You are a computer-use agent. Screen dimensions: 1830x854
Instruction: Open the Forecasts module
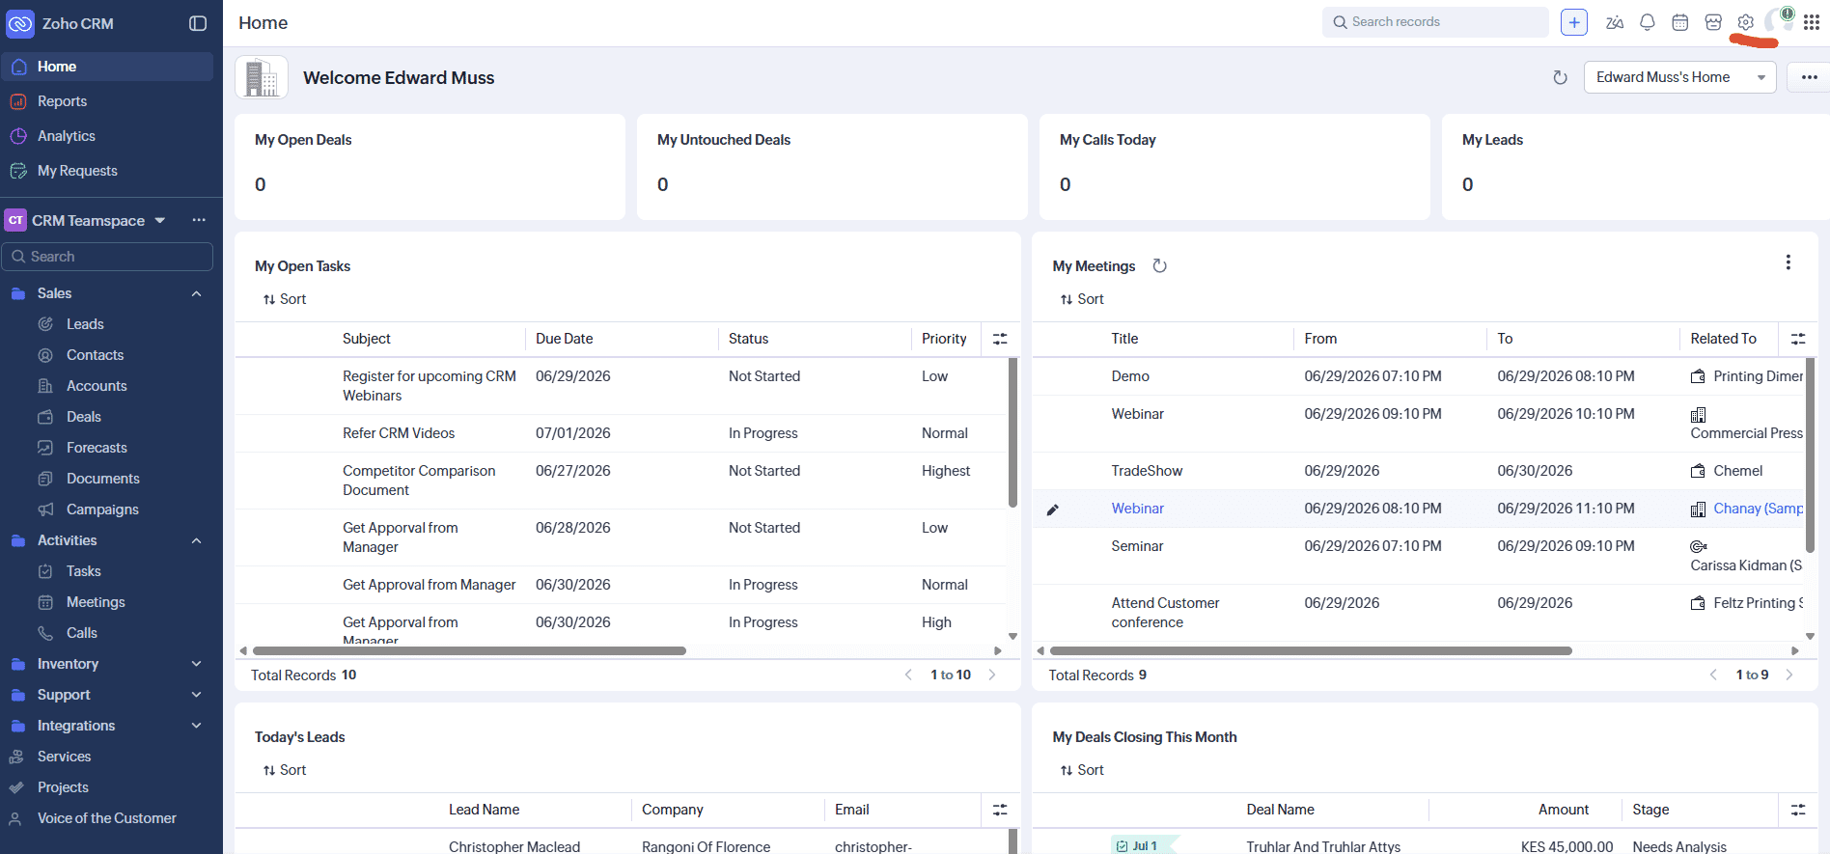(x=97, y=448)
